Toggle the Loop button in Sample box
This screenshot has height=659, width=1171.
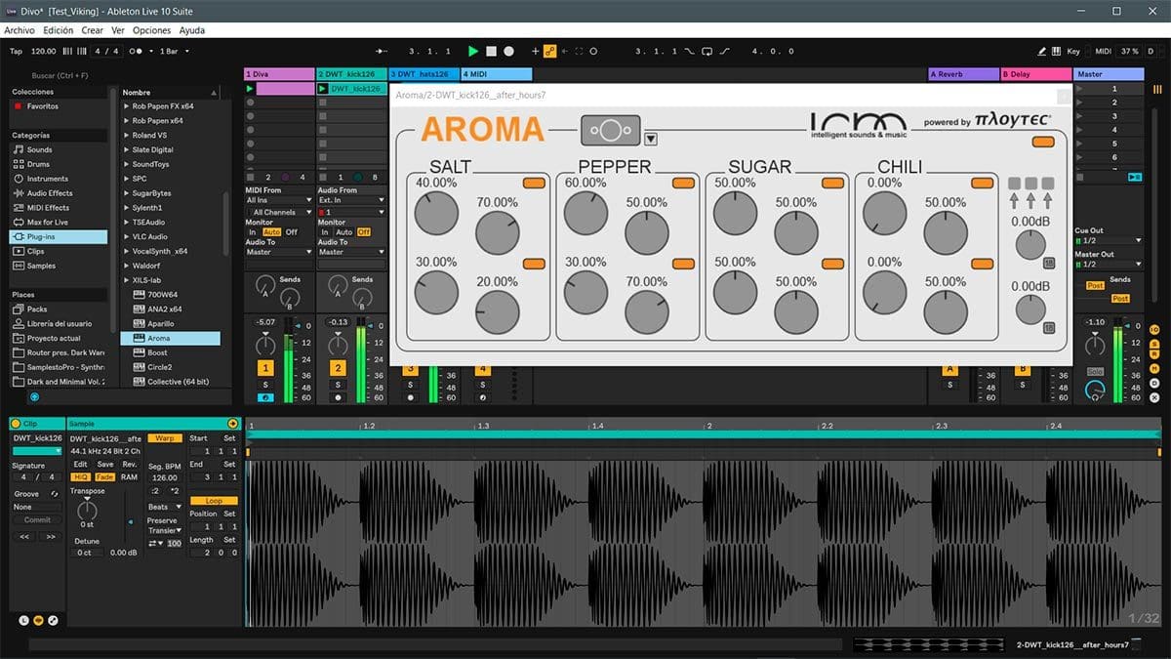tap(213, 501)
